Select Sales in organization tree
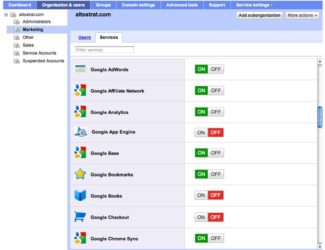Viewport: 325px width, 250px height. [28, 45]
